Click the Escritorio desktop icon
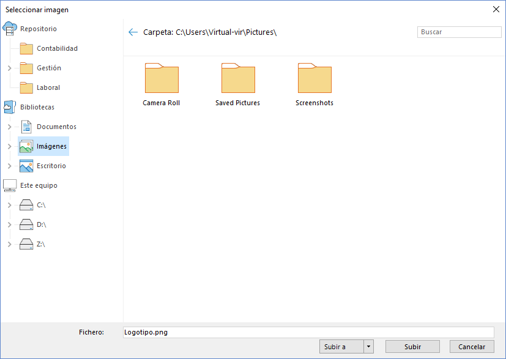The height and width of the screenshot is (359, 506). [x=26, y=166]
